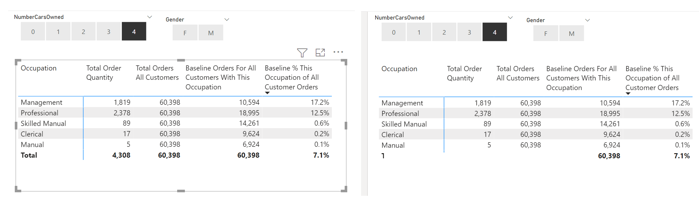Image resolution: width=699 pixels, height=199 pixels.
Task: Expand the right NumberCarsOwned slicer chevron
Action: point(510,18)
